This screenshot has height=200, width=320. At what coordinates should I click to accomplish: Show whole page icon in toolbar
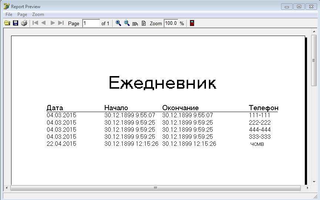(144, 23)
